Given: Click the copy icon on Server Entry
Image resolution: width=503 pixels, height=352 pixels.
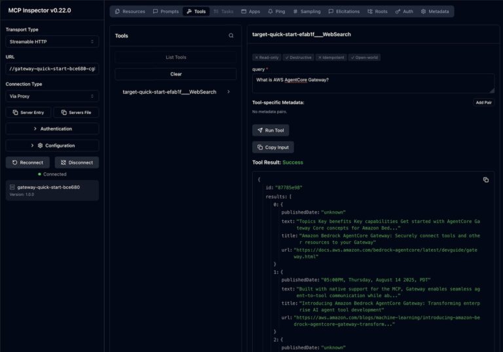Looking at the screenshot, I should pos(16,112).
